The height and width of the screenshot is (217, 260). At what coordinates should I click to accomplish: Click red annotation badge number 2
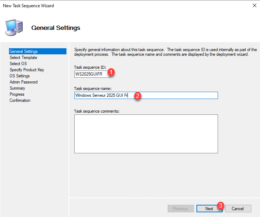137,96
